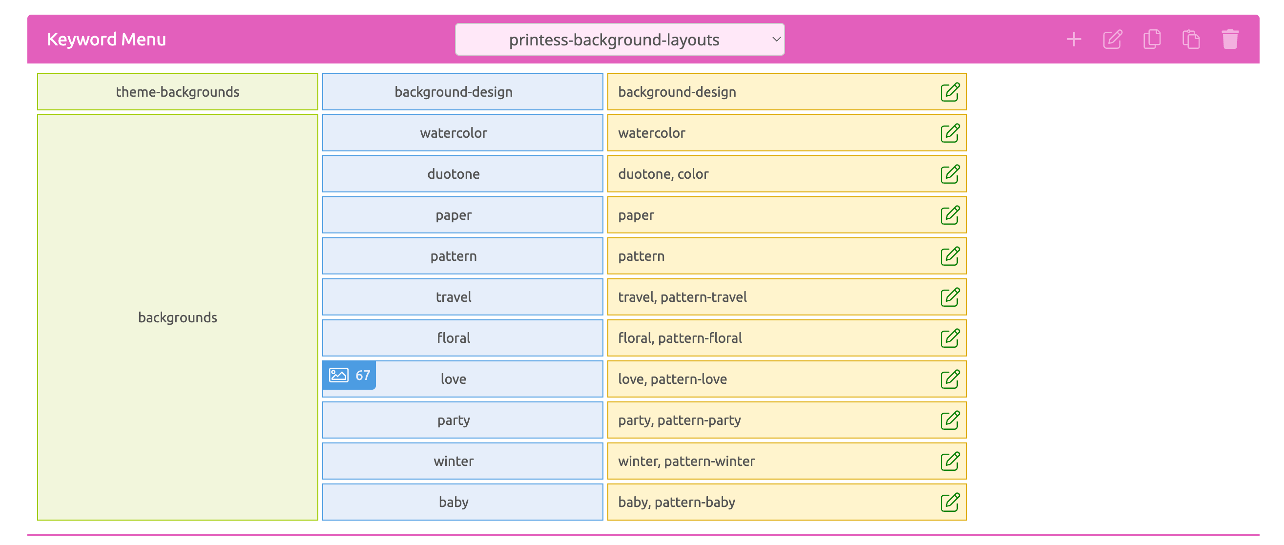Edit the duotone, color synonym entry

pos(951,173)
